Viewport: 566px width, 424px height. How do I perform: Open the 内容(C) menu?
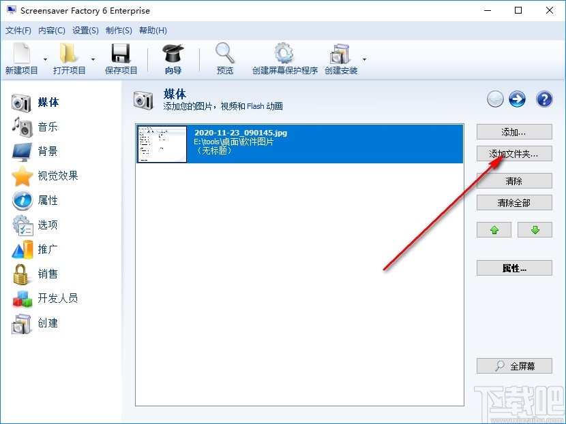coord(52,31)
